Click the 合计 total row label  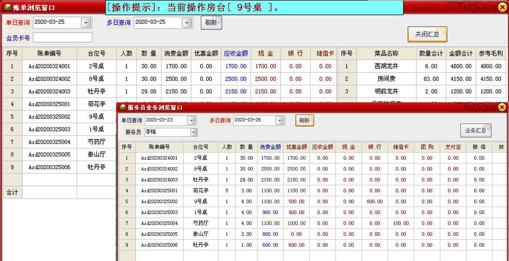(12, 193)
